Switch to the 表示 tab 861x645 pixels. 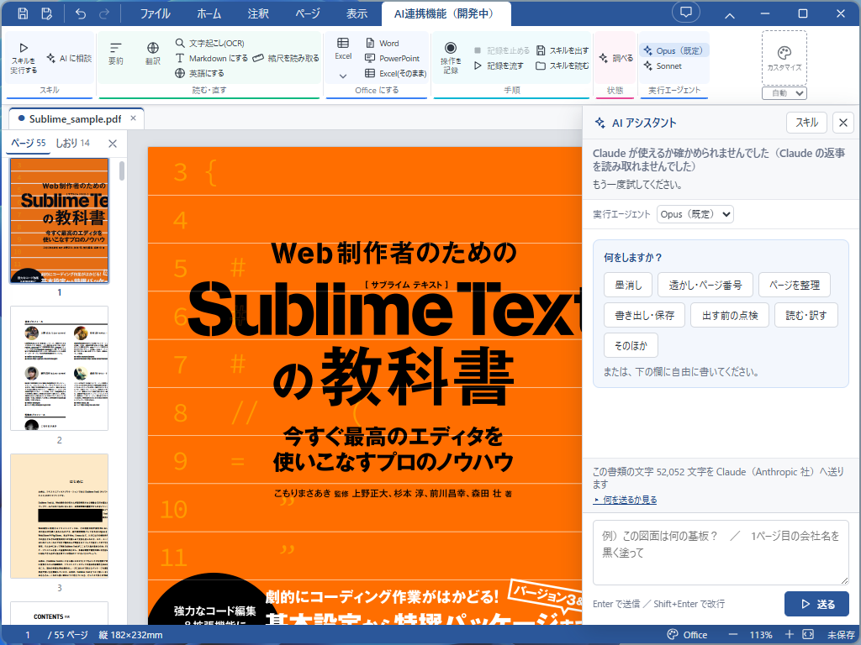(x=357, y=13)
